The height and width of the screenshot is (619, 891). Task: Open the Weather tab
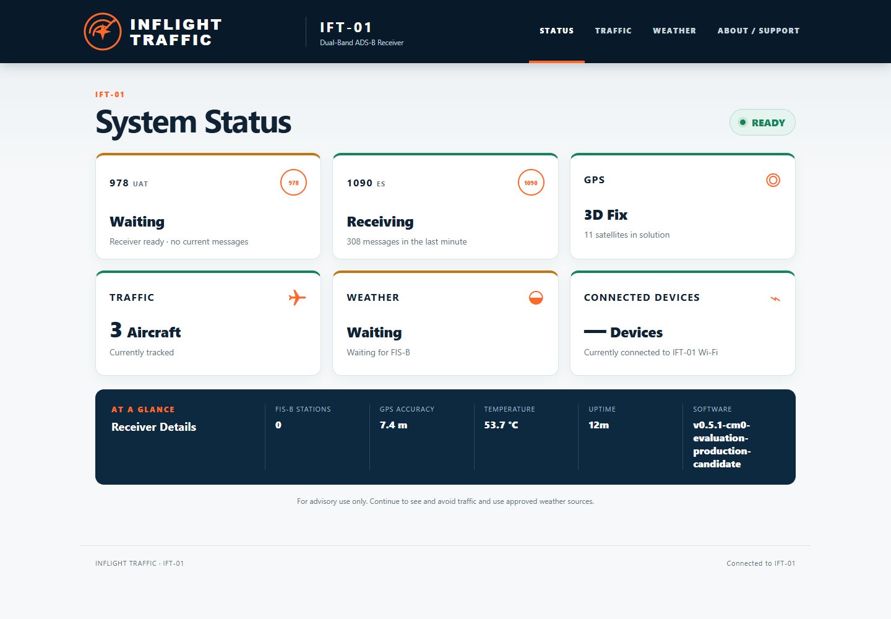click(x=674, y=31)
